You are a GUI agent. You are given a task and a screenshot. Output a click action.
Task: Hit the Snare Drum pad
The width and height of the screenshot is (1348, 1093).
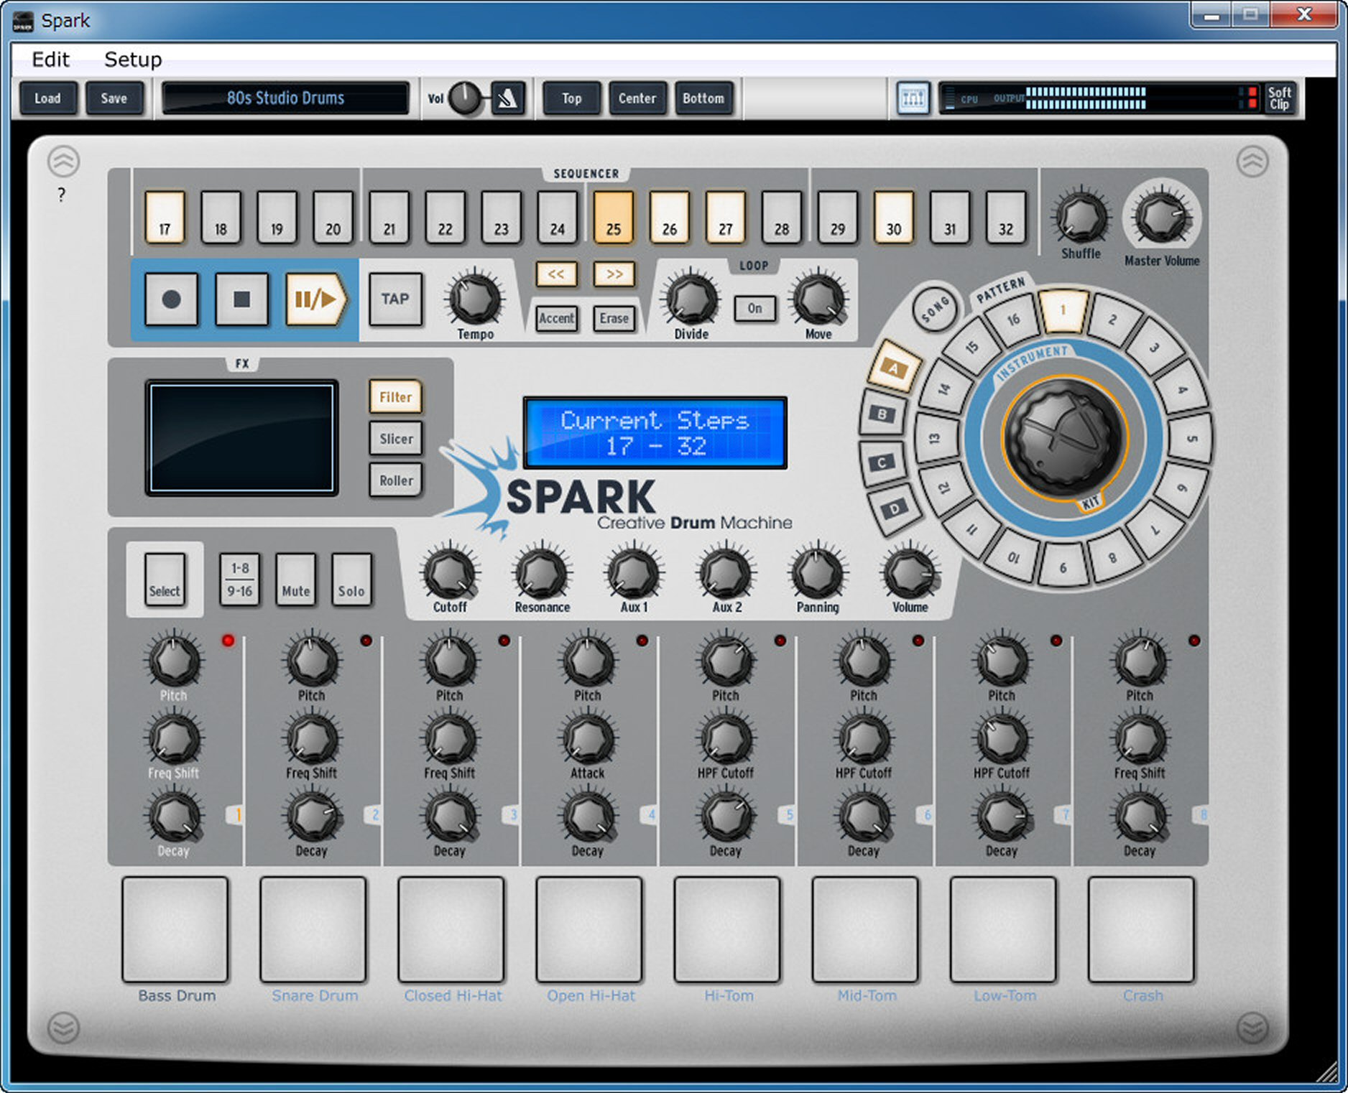[313, 929]
